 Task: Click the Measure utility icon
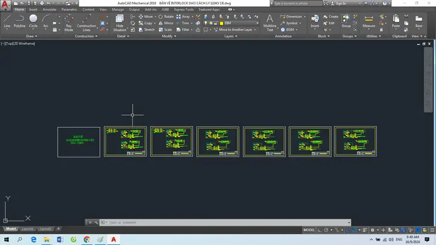[x=369, y=21]
